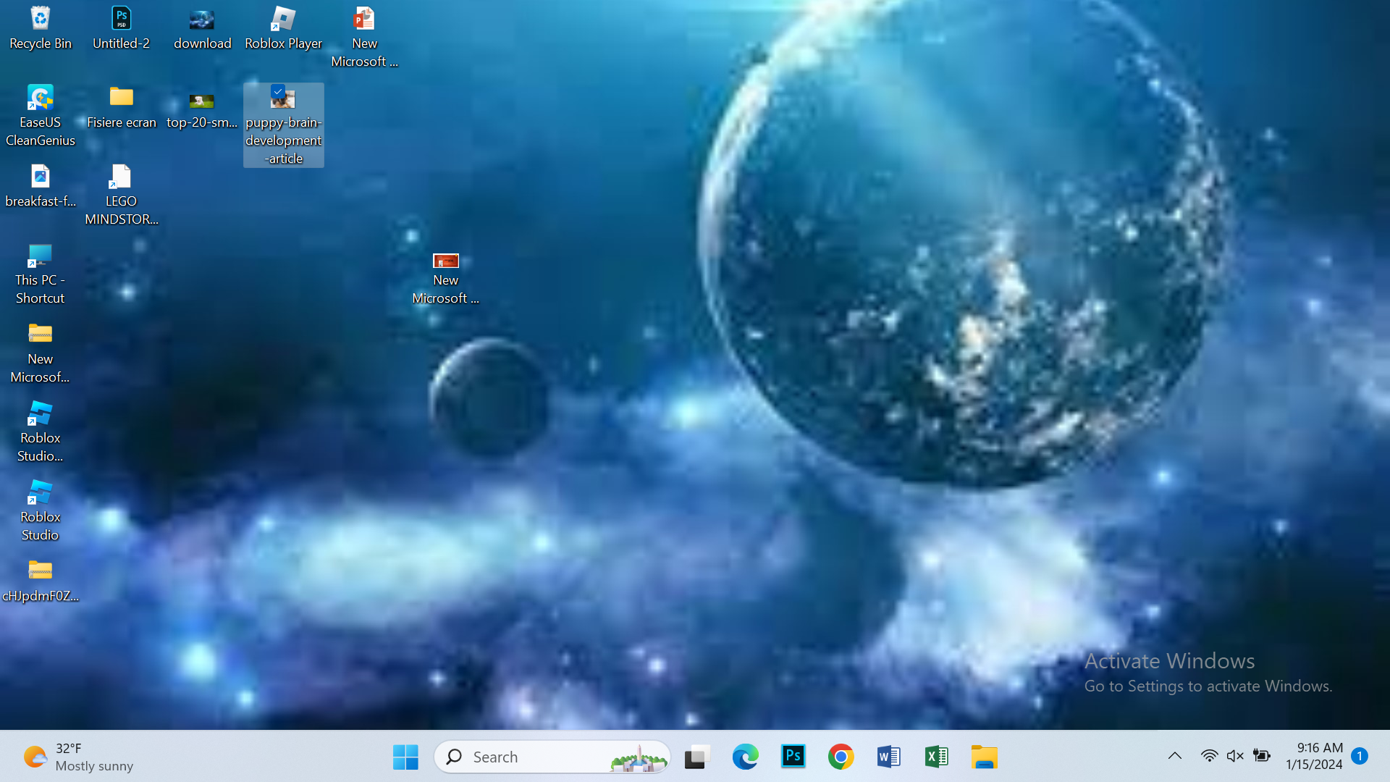Launch Microsoft Edge from the taskbar
Screen dimensions: 1390x782
[x=745, y=757]
